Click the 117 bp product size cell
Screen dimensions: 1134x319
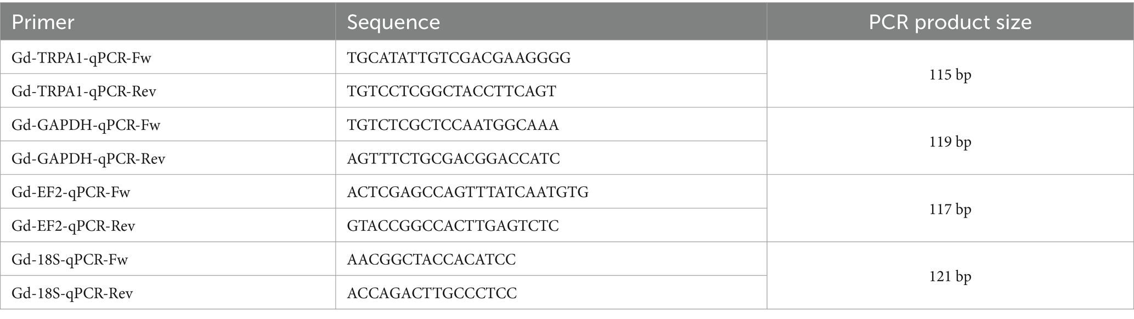coord(950,209)
